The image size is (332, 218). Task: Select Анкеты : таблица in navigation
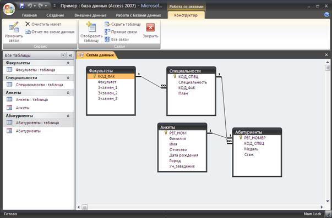[39, 99]
